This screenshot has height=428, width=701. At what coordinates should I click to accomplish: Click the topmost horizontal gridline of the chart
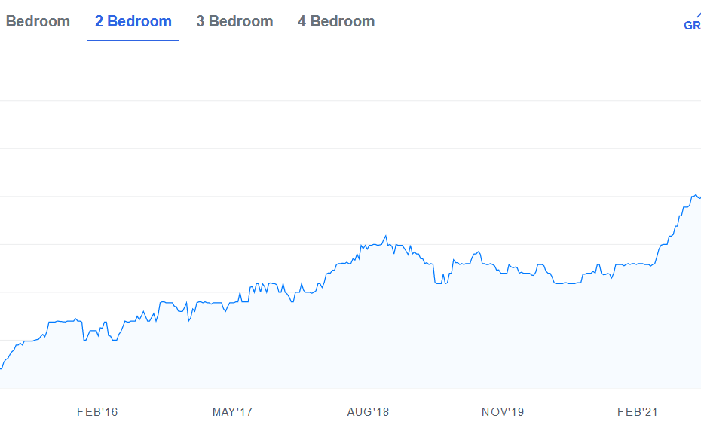(350, 100)
